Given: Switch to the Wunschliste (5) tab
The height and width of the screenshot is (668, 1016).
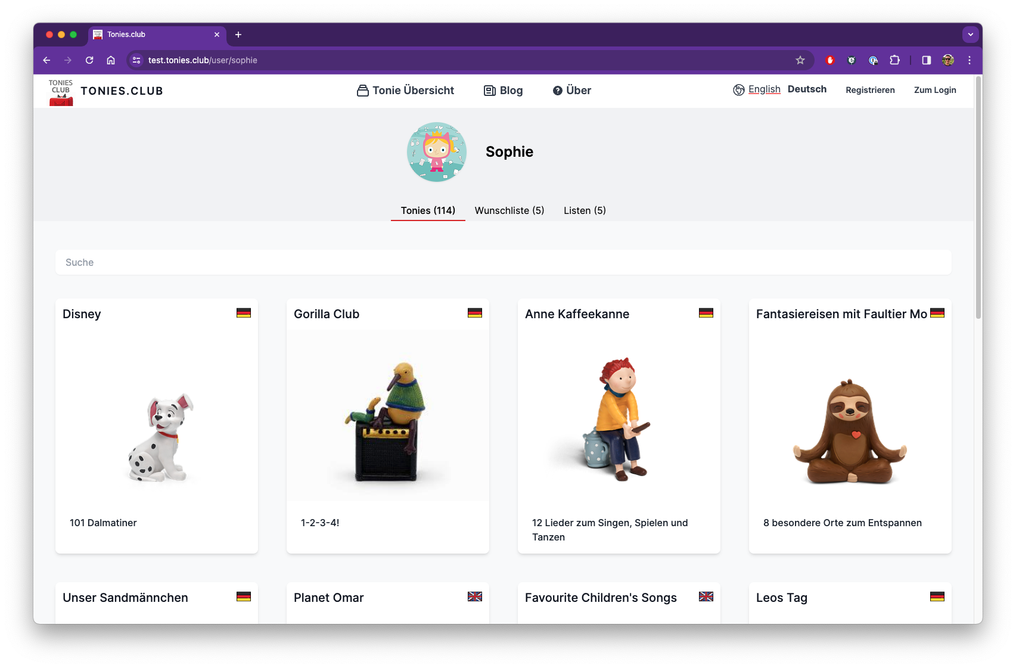Looking at the screenshot, I should pyautogui.click(x=509, y=210).
